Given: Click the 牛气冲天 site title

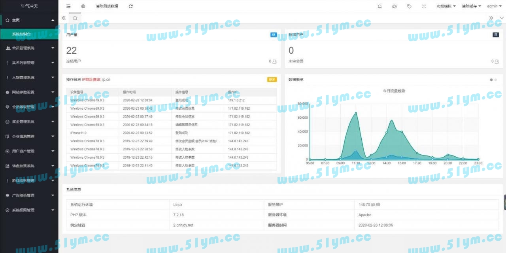Looking at the screenshot, I should pyautogui.click(x=29, y=6).
